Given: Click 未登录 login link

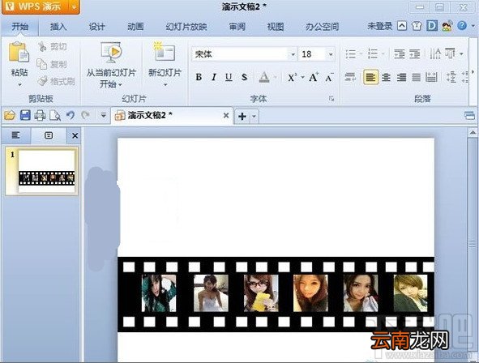Looking at the screenshot, I should pyautogui.click(x=380, y=26).
